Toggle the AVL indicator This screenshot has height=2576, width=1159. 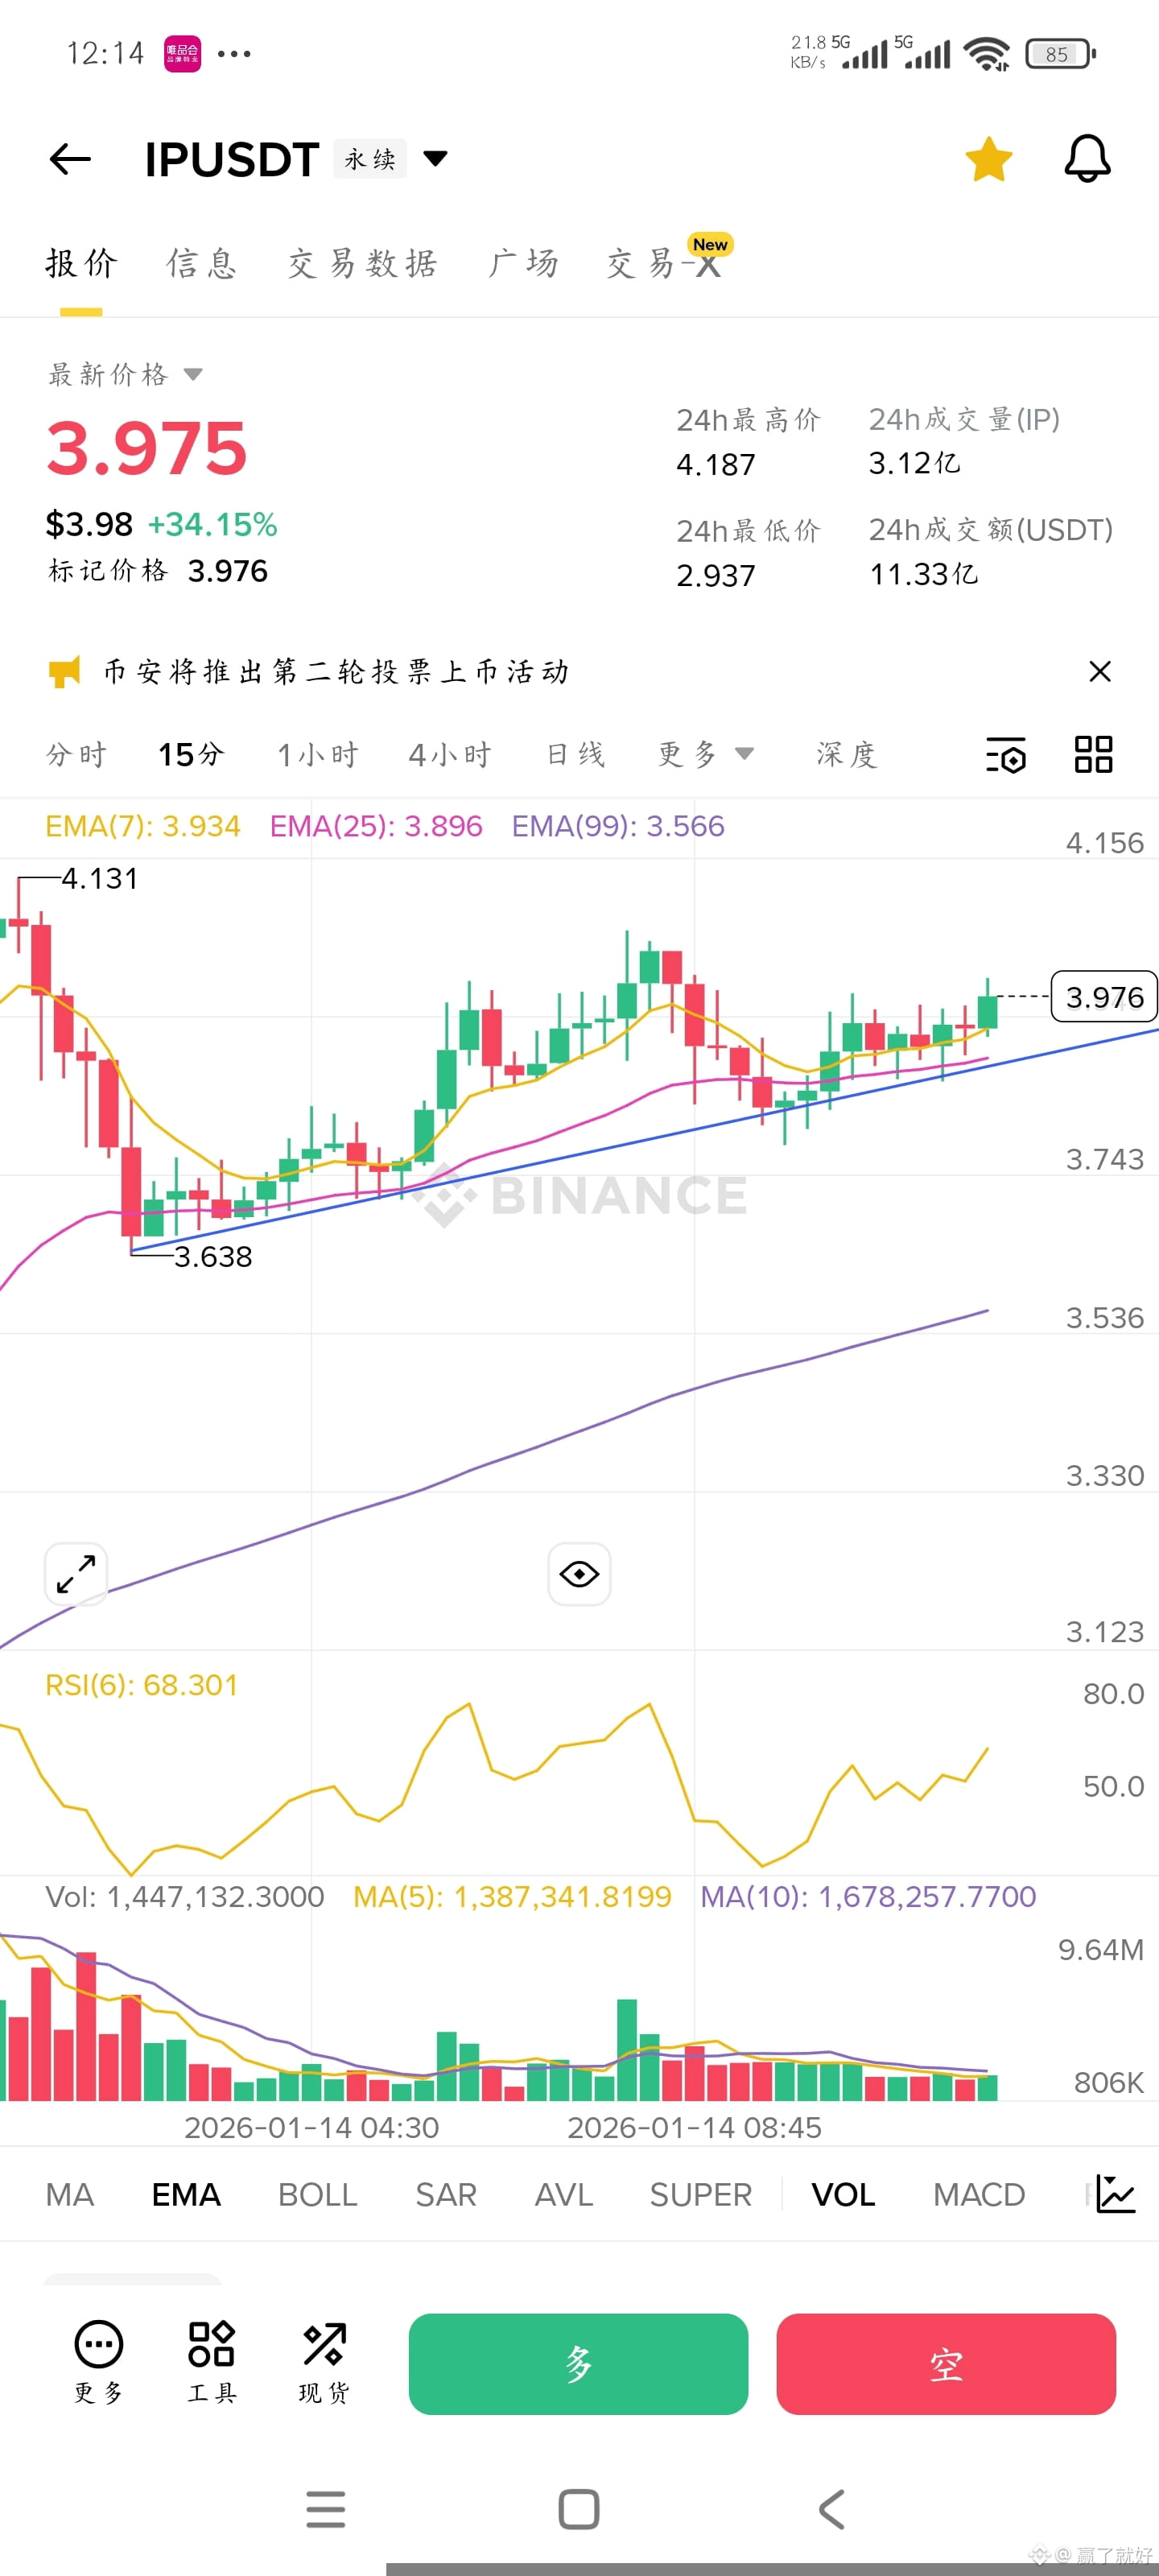(x=564, y=2195)
